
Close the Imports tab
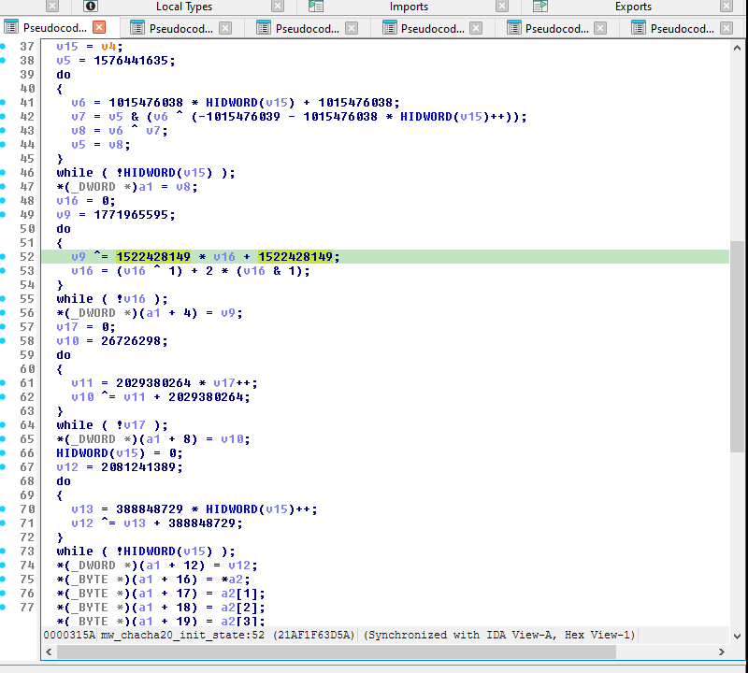pyautogui.click(x=502, y=7)
